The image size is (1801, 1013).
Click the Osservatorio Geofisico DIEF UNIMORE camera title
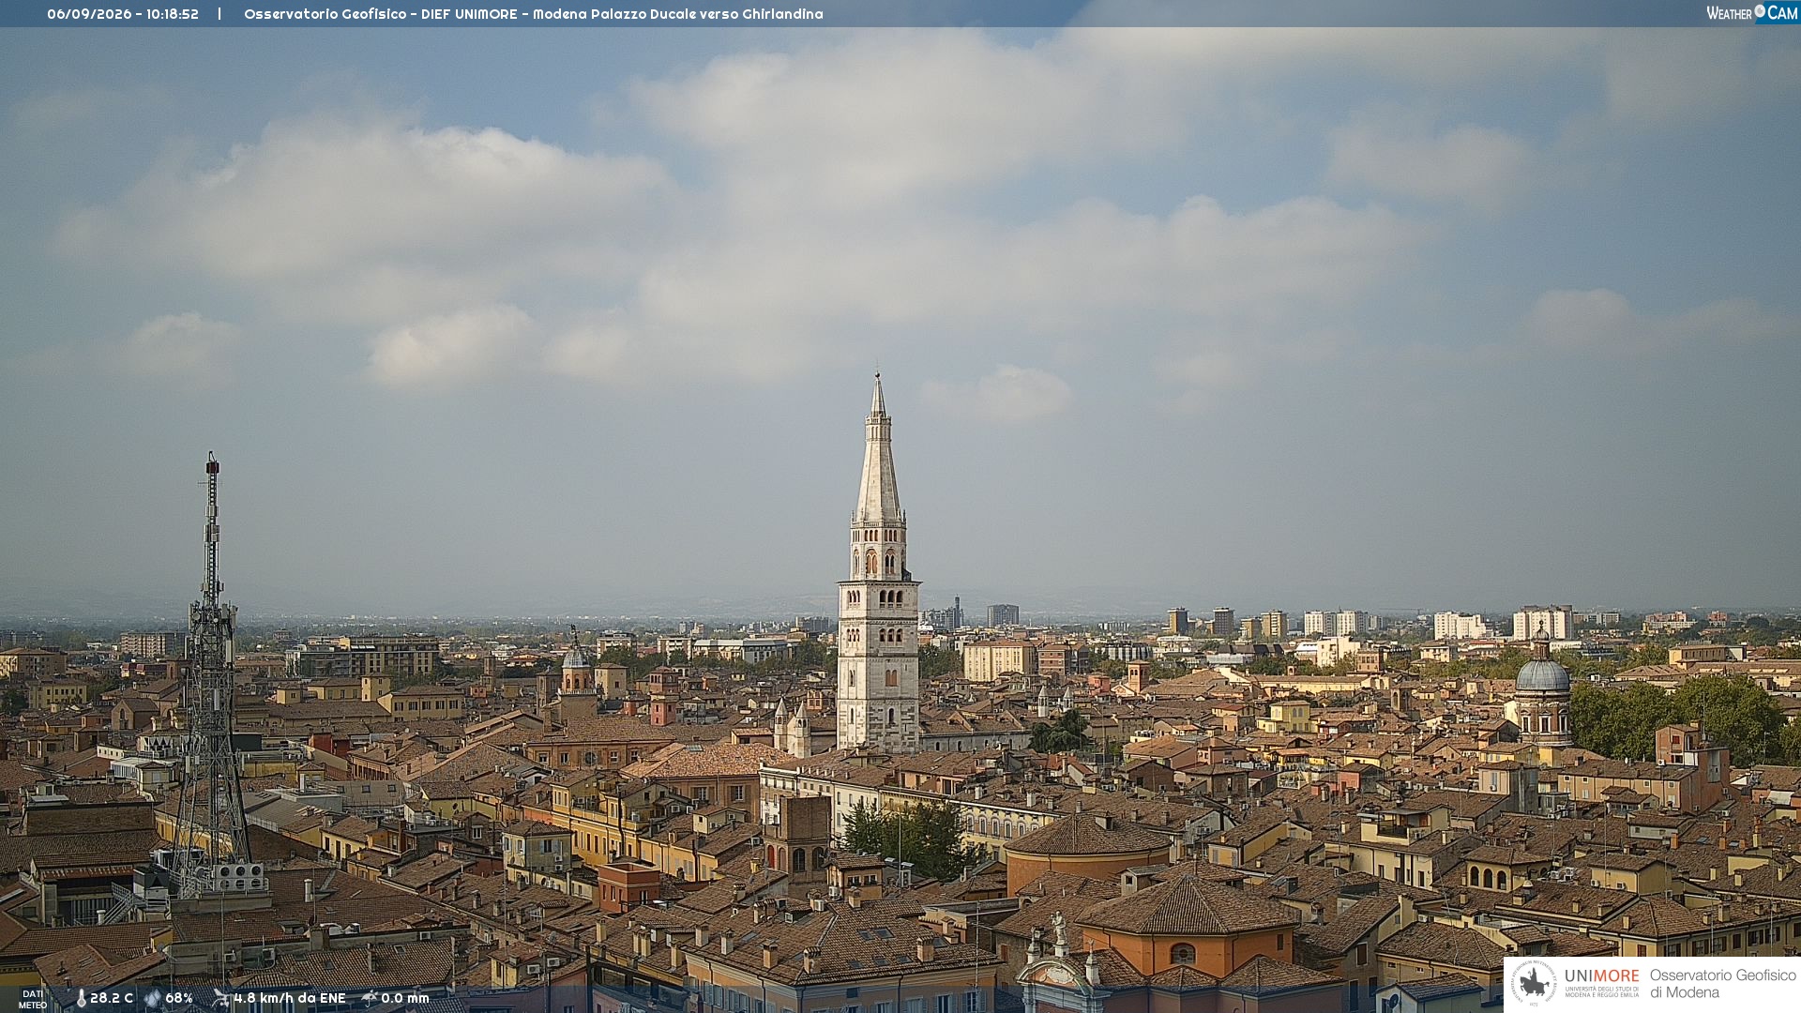click(x=534, y=14)
